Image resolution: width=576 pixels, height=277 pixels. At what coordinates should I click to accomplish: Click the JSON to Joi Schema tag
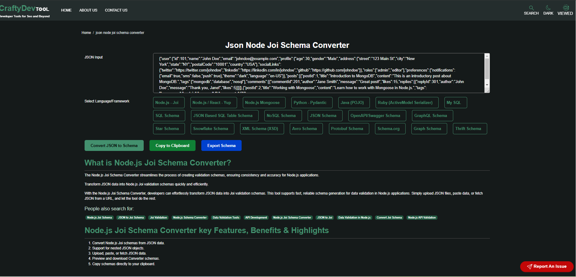click(131, 218)
